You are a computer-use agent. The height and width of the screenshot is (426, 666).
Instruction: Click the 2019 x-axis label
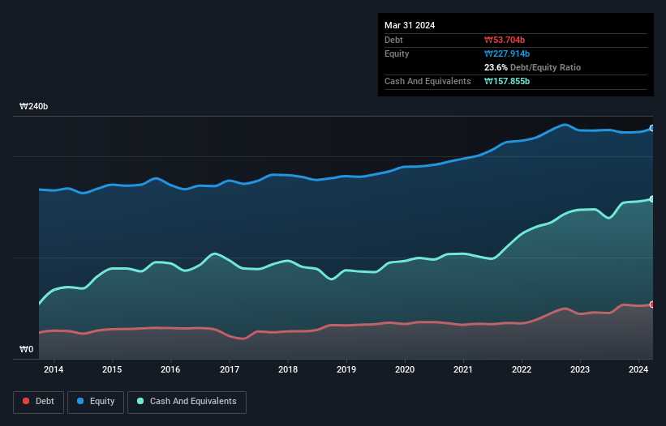[x=346, y=369]
